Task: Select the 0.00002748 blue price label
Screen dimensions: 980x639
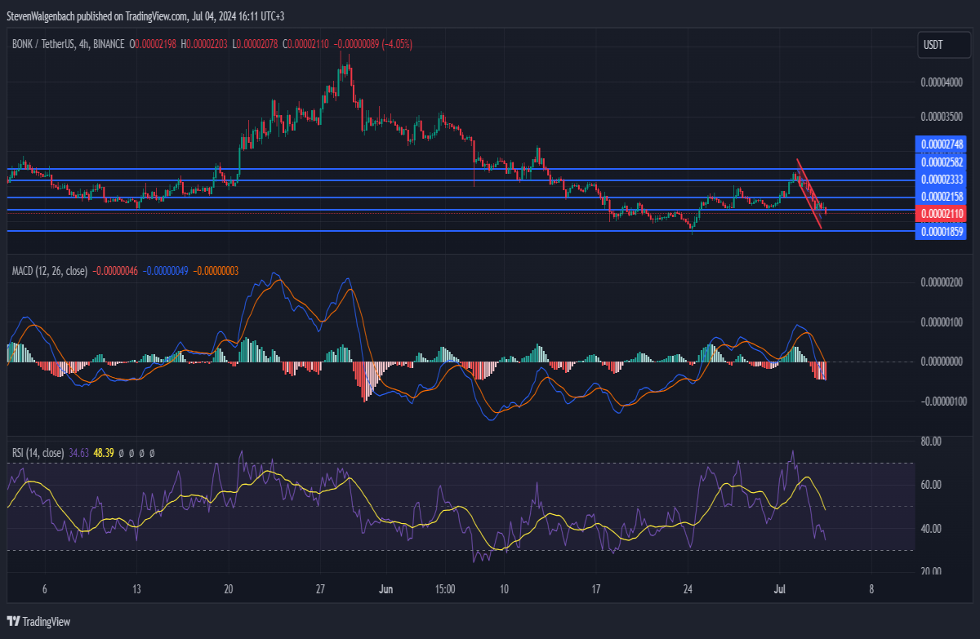Action: pyautogui.click(x=942, y=144)
